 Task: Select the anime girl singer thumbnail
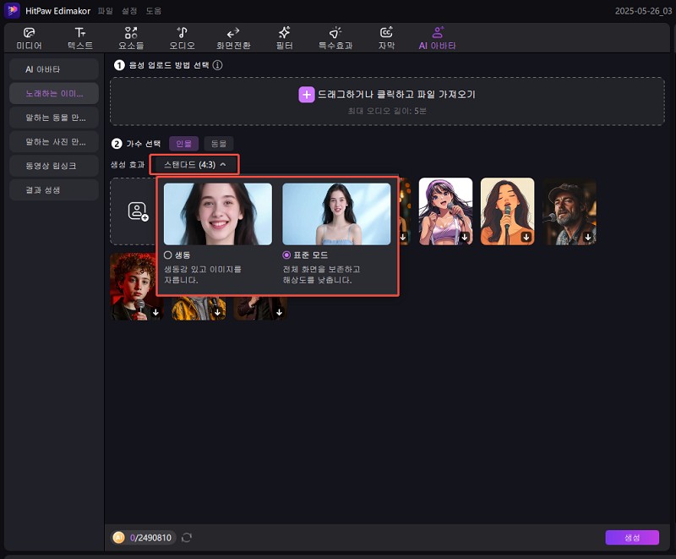click(445, 211)
